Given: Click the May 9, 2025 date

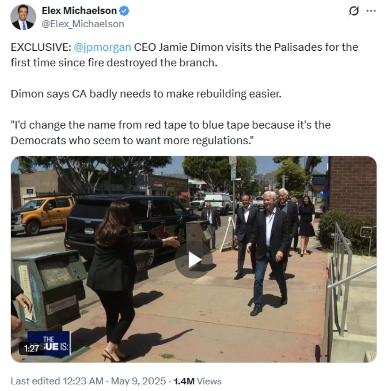Looking at the screenshot, I should point(138,381).
